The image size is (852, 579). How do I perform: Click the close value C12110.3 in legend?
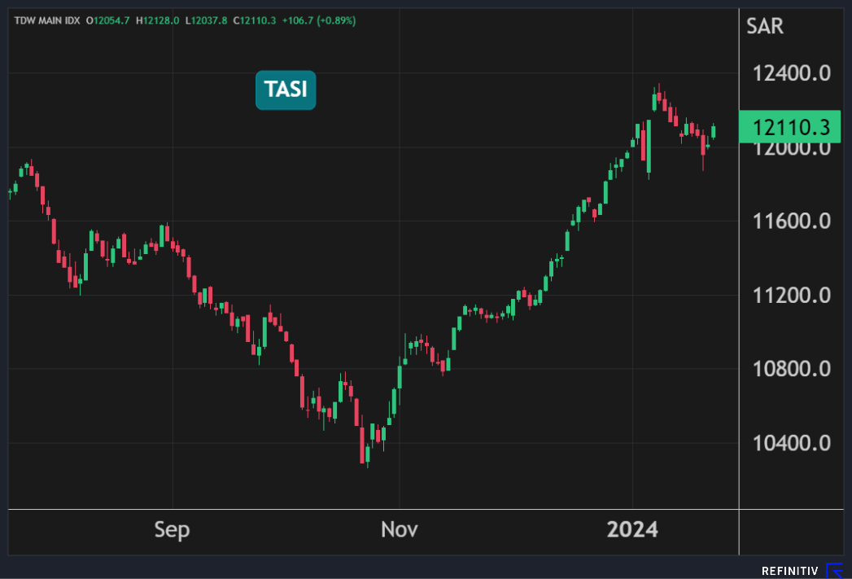point(255,20)
